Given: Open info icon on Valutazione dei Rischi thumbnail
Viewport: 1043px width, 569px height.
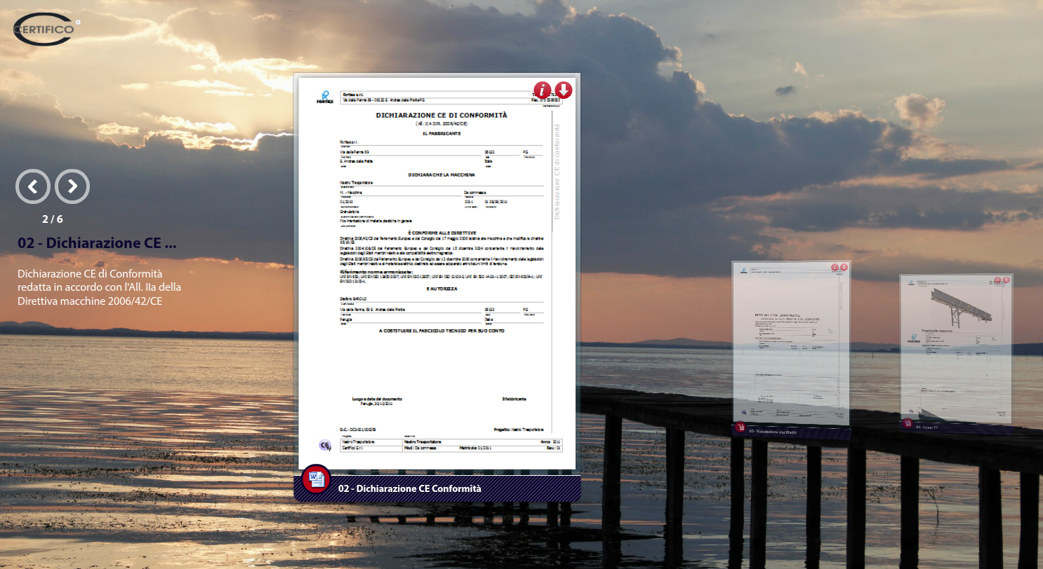Looking at the screenshot, I should 835,268.
